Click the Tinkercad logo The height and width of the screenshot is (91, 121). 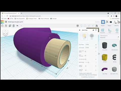pyautogui.click(x=2, y=22)
